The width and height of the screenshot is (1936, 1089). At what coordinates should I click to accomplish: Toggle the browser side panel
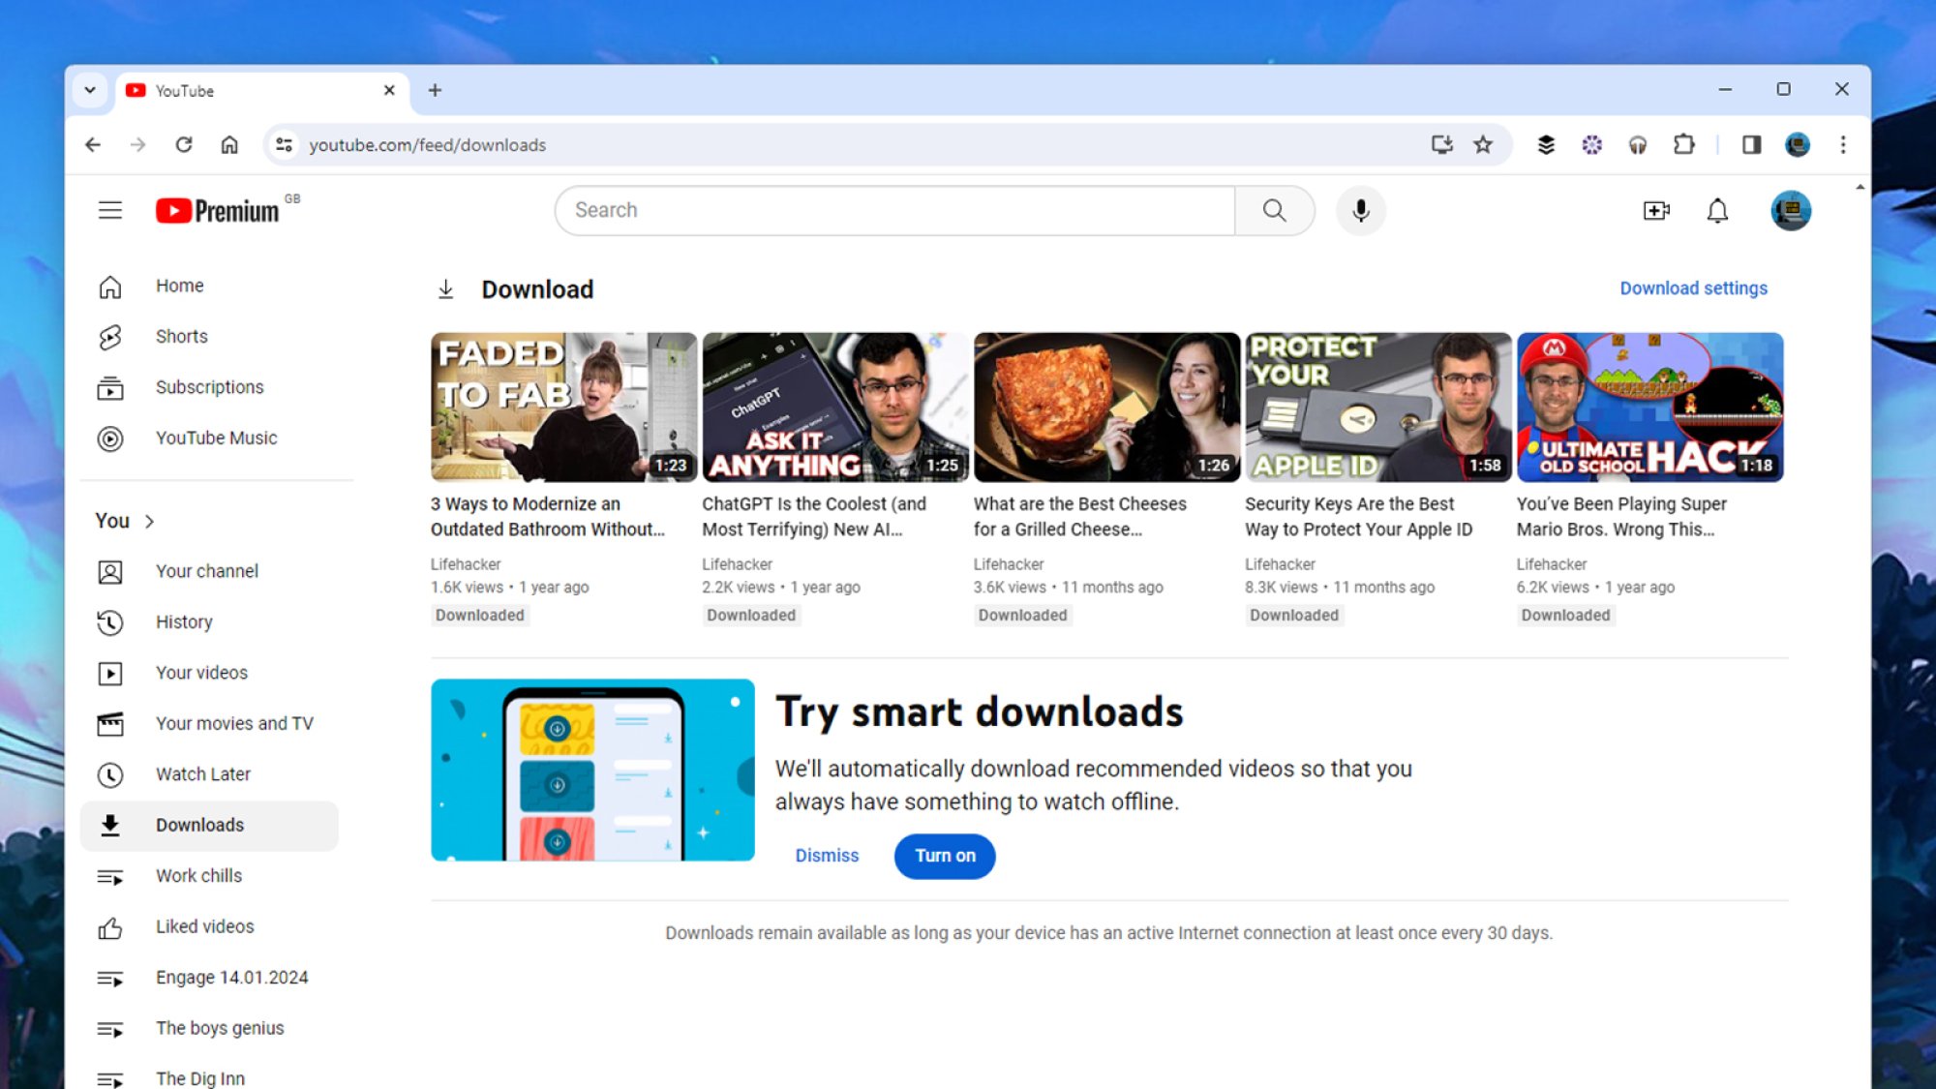(x=1751, y=144)
